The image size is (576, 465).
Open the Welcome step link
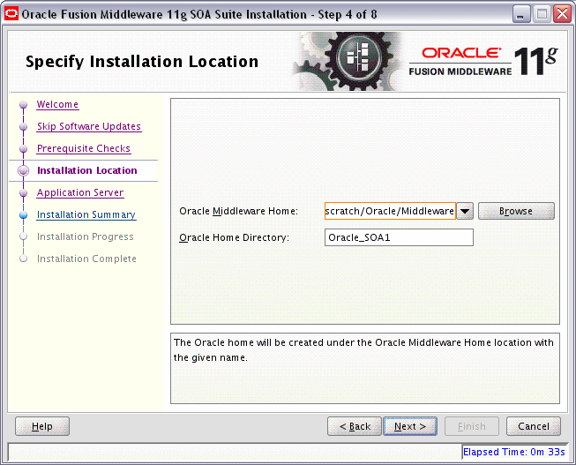pyautogui.click(x=57, y=104)
